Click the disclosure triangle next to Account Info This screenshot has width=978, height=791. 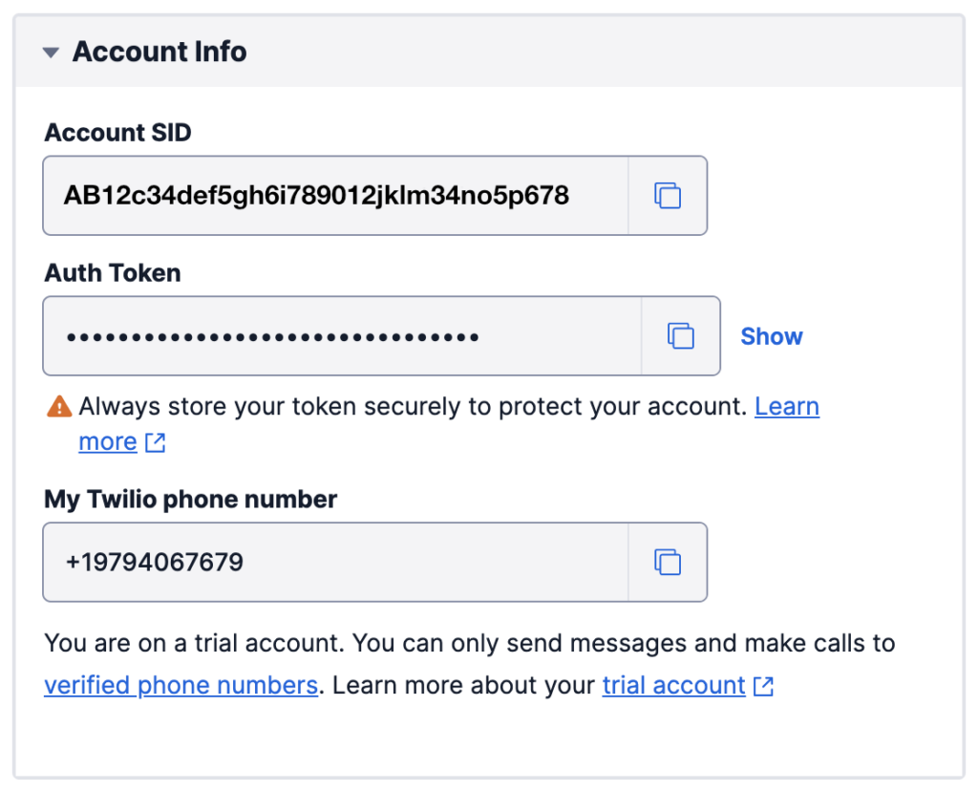(x=51, y=53)
